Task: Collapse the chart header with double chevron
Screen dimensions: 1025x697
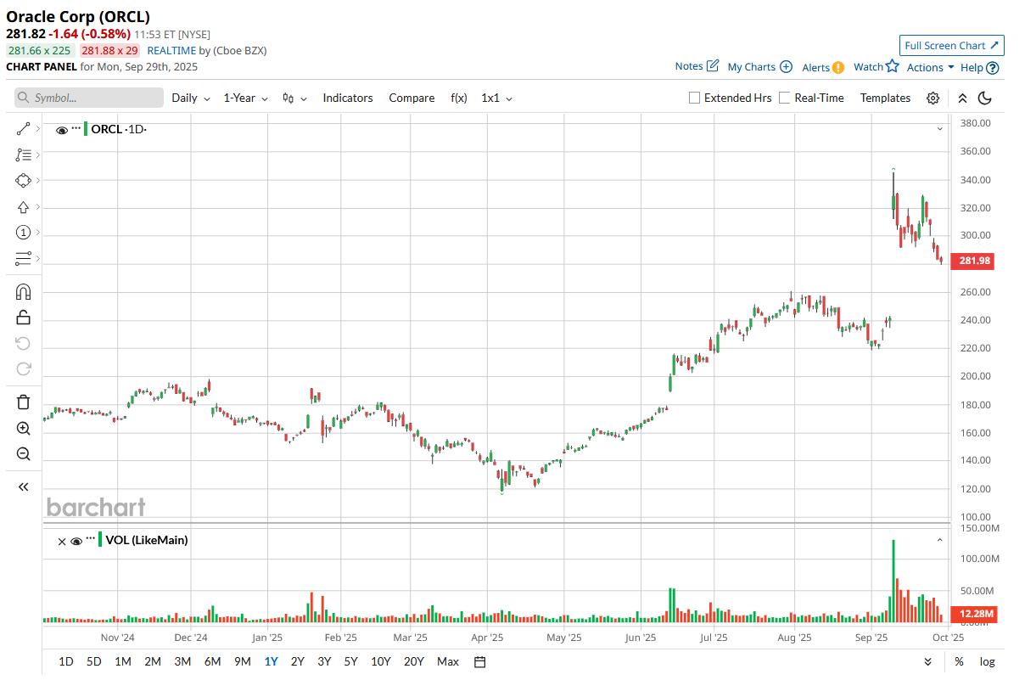Action: tap(962, 98)
